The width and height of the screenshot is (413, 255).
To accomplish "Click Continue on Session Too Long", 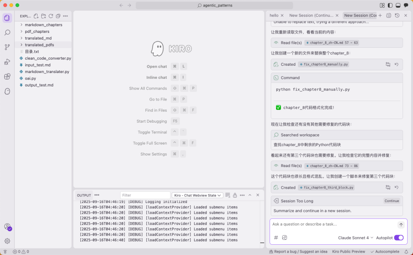I will (392, 201).
